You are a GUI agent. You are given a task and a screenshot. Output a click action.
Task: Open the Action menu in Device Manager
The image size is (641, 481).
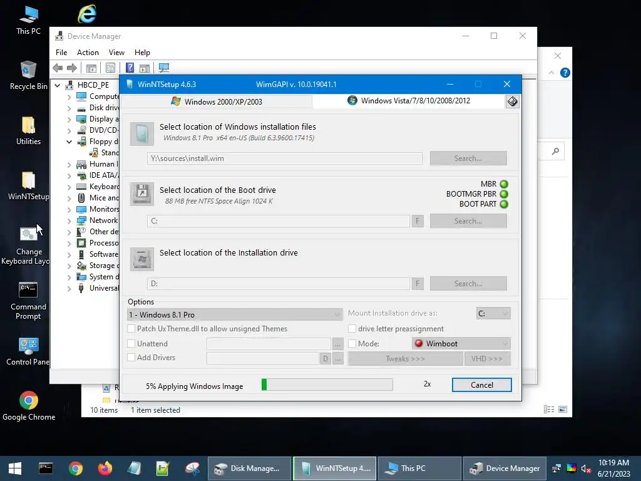point(88,53)
